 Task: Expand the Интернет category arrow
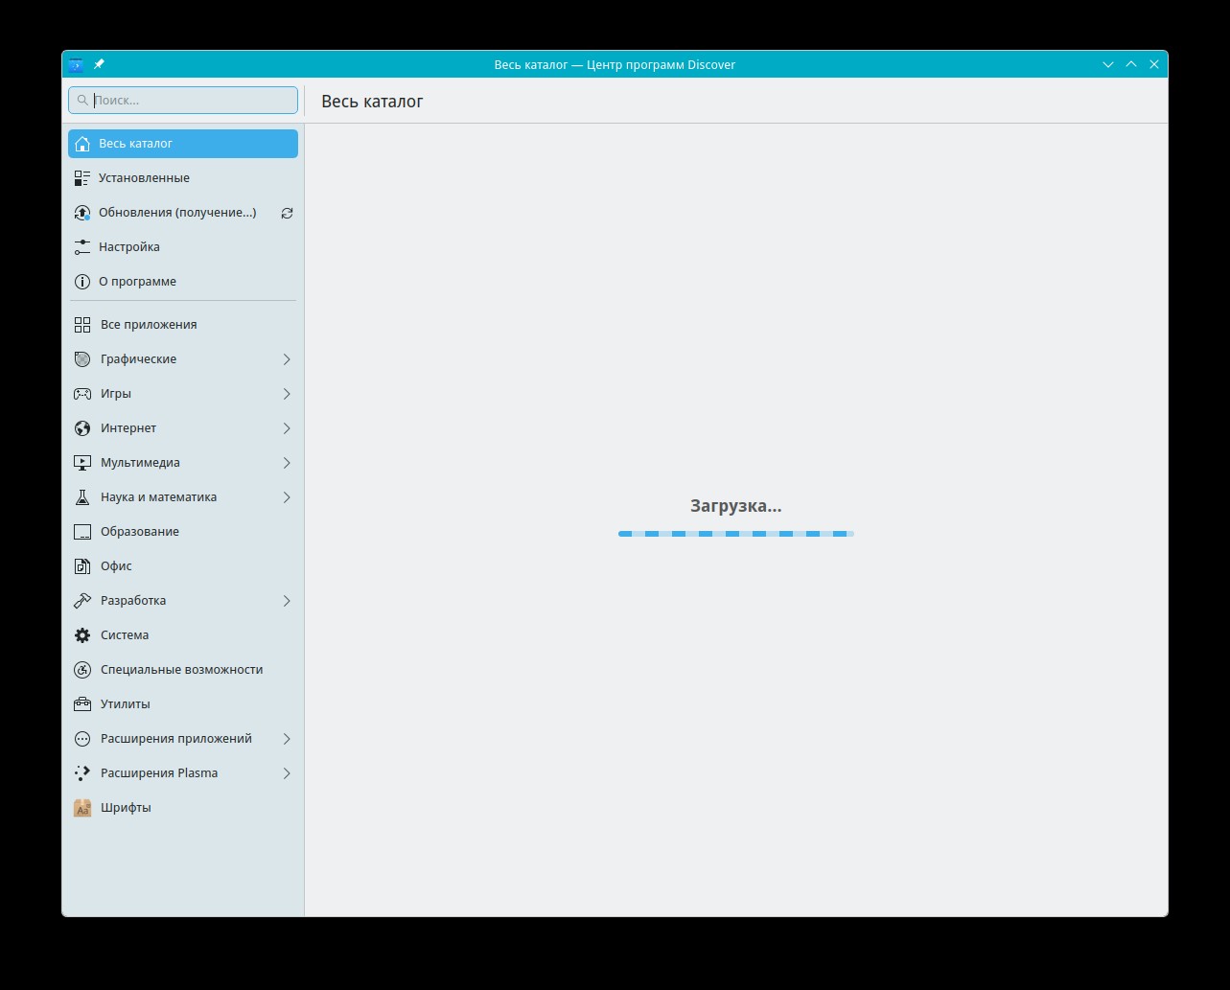[287, 428]
